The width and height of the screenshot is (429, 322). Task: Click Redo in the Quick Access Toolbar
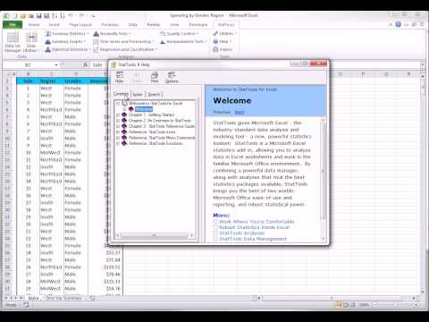click(x=81, y=15)
